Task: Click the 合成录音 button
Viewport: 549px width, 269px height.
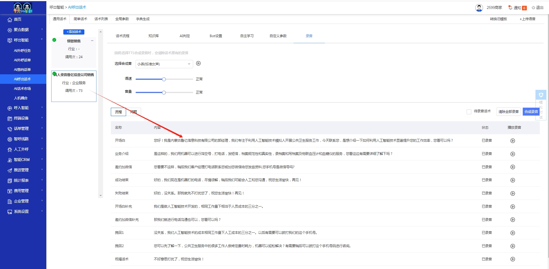Action: (x=531, y=112)
